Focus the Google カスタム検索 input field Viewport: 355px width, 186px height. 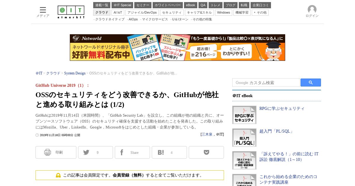click(266, 83)
